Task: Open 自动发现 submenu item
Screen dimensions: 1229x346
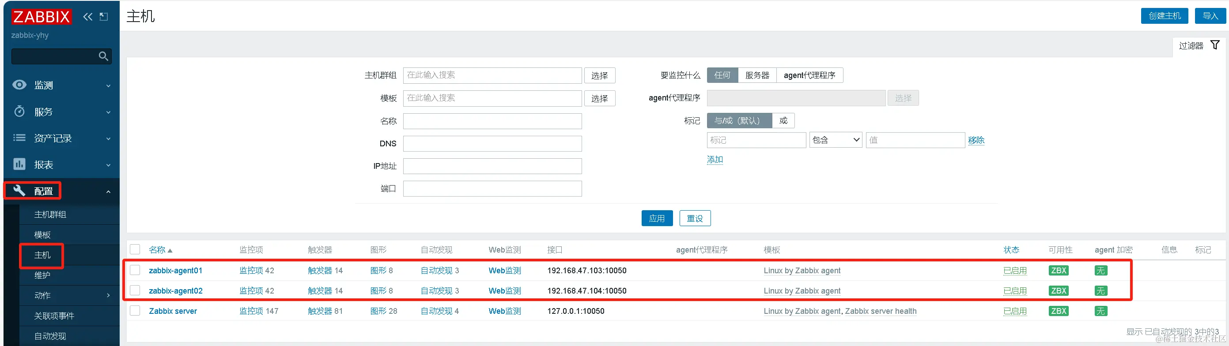Action: point(50,336)
